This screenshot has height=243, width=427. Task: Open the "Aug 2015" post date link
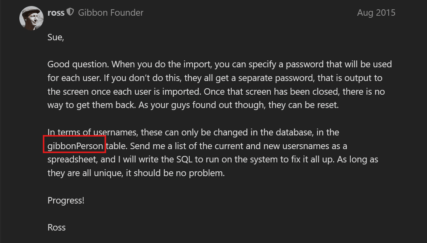click(x=376, y=13)
